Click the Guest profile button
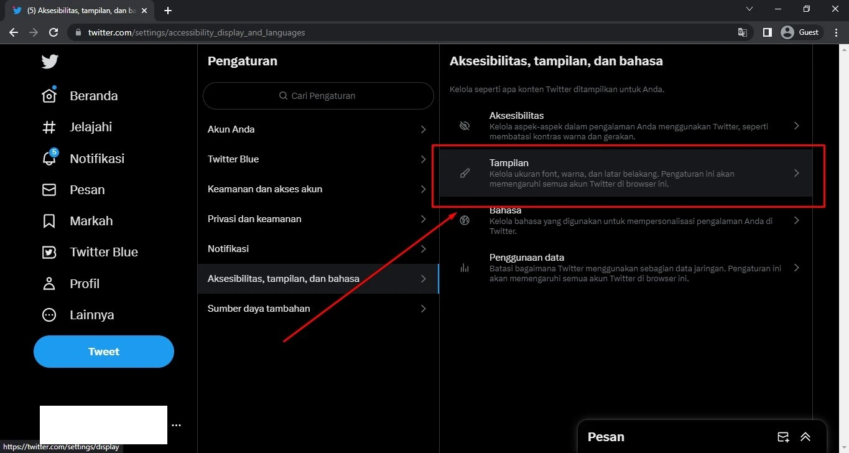Screen dimensions: 849x453 point(801,32)
